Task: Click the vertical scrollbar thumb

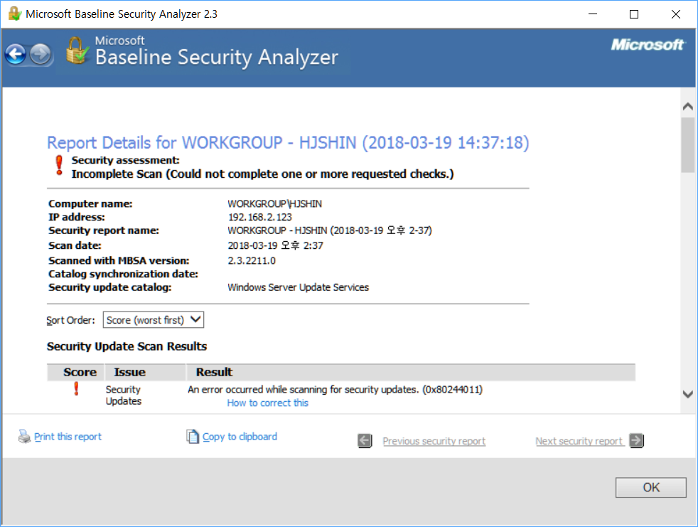Action: click(x=688, y=145)
